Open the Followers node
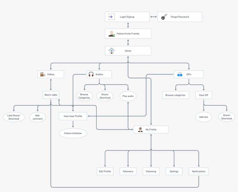This screenshot has height=192, width=238. (x=128, y=171)
